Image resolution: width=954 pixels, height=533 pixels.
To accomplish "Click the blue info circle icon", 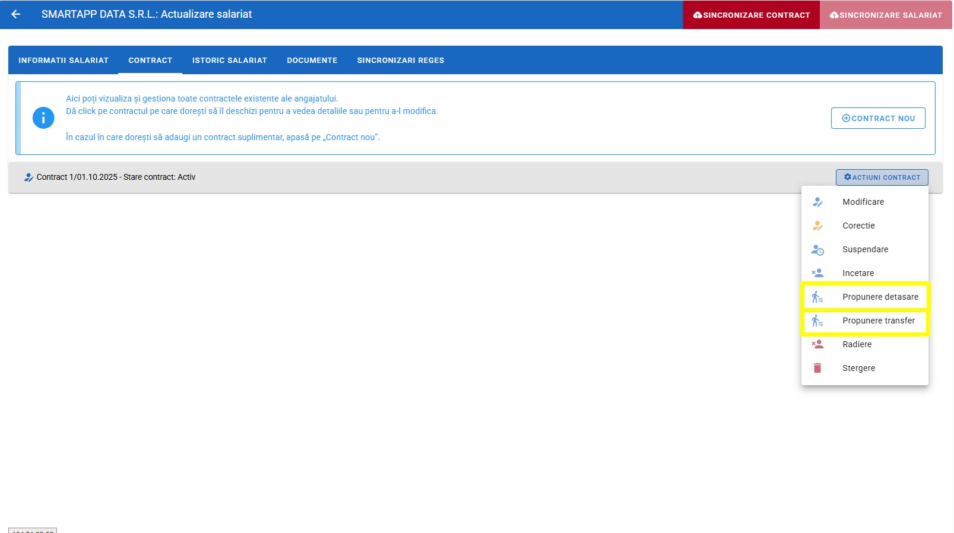I will (43, 118).
